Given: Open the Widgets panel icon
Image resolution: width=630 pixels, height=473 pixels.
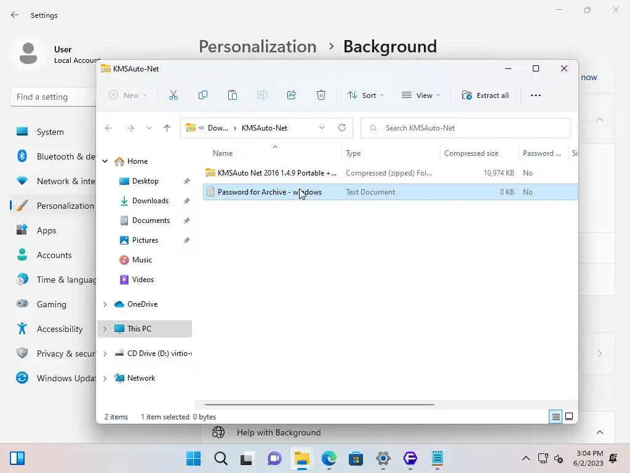Looking at the screenshot, I should click(17, 458).
